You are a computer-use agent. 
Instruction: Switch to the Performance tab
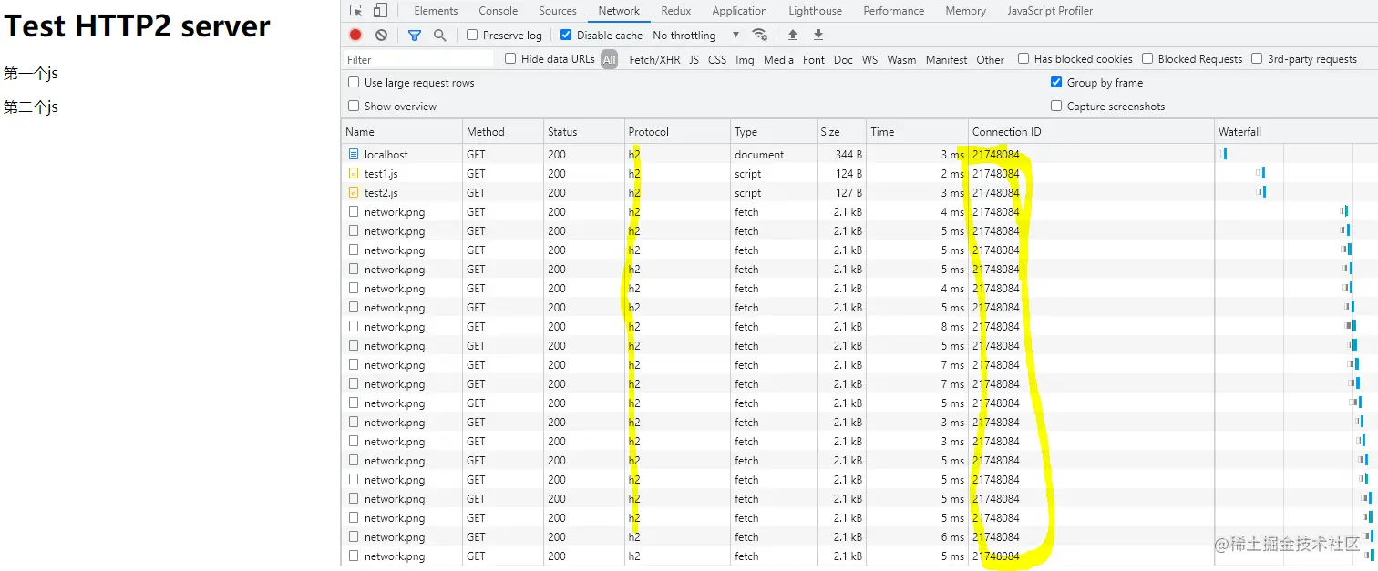tap(893, 11)
